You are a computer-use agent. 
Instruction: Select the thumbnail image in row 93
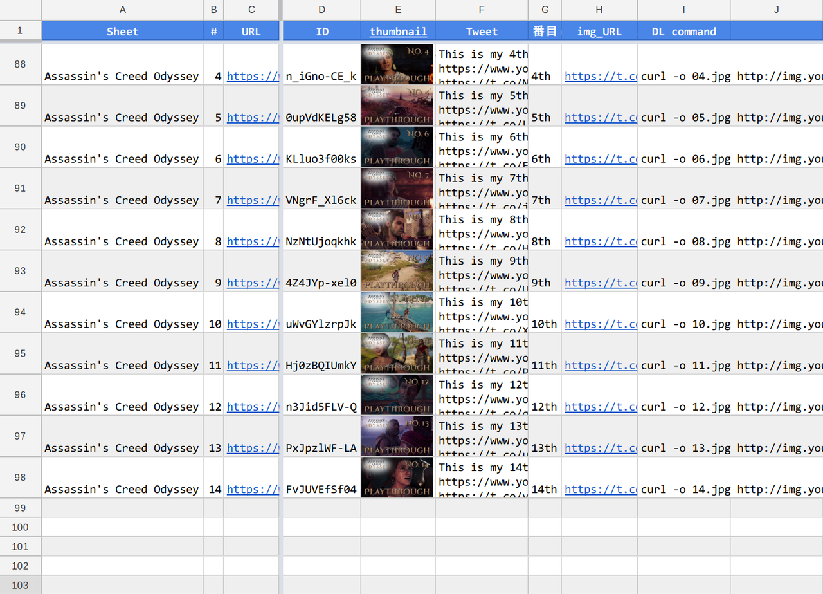(397, 271)
